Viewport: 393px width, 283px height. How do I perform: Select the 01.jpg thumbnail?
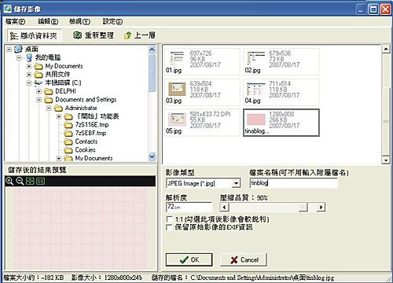click(x=202, y=61)
